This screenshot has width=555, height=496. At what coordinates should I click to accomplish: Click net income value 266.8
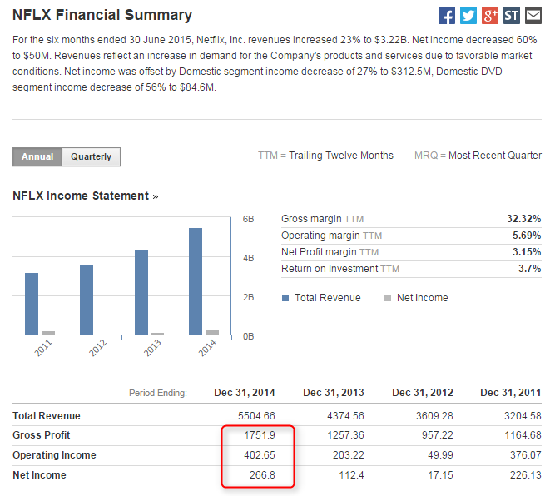[262, 475]
